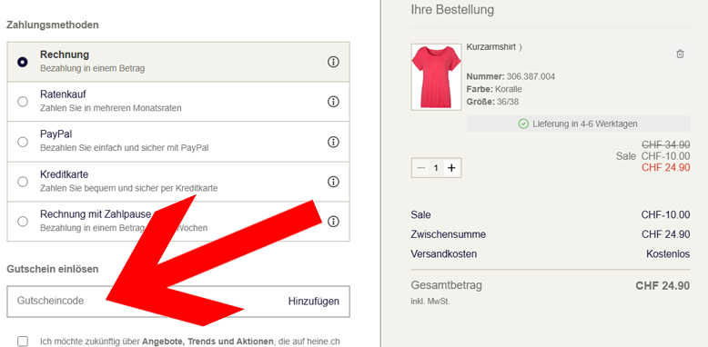The width and height of the screenshot is (708, 347).
Task: Click the coral shirt product thumbnail
Action: [436, 76]
